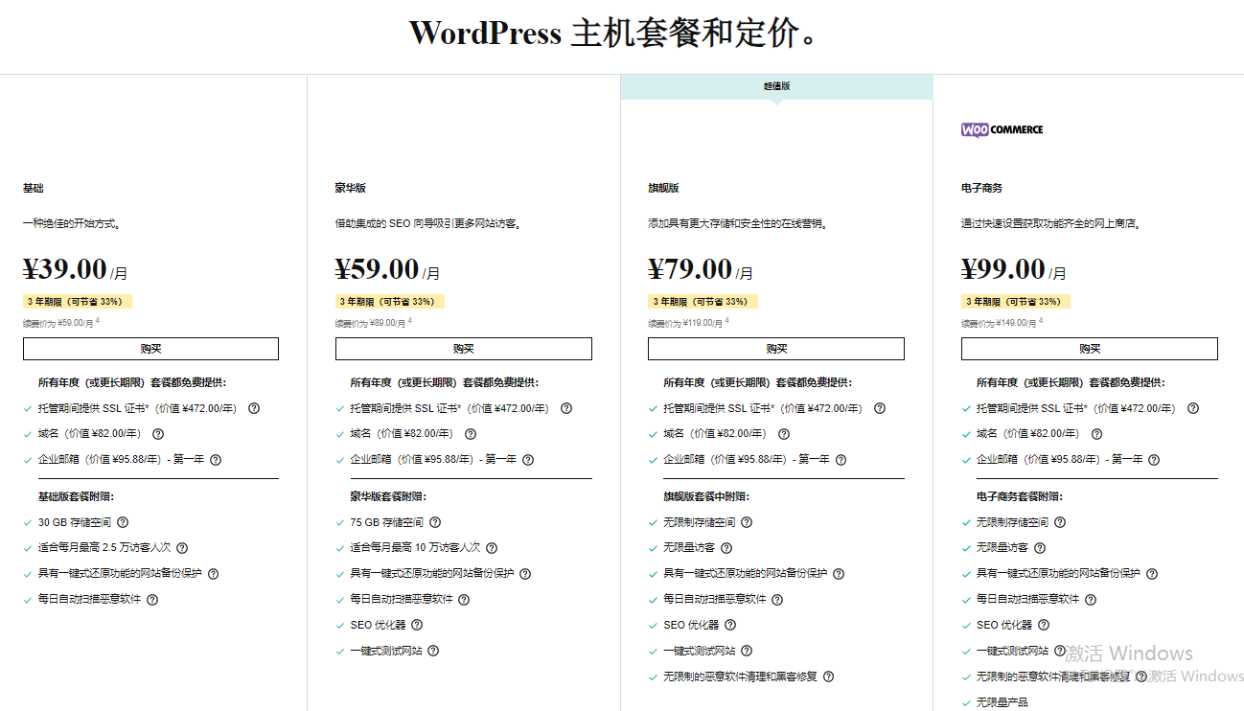Show 企业邮箱 help in 电子商务 plan
The width and height of the screenshot is (1244, 711).
1155,460
